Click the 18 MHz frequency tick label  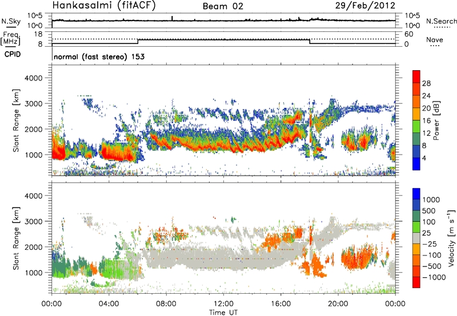click(38, 34)
